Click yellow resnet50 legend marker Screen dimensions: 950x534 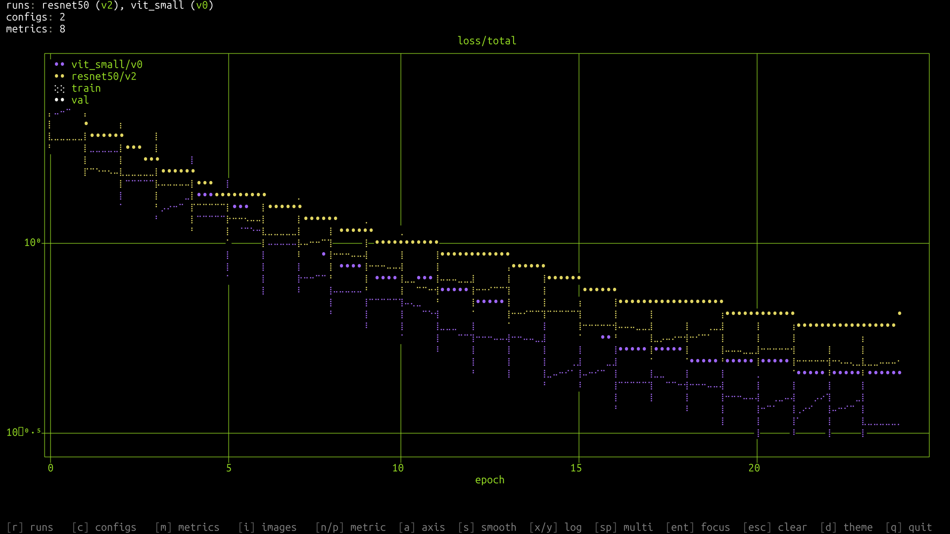click(x=59, y=76)
